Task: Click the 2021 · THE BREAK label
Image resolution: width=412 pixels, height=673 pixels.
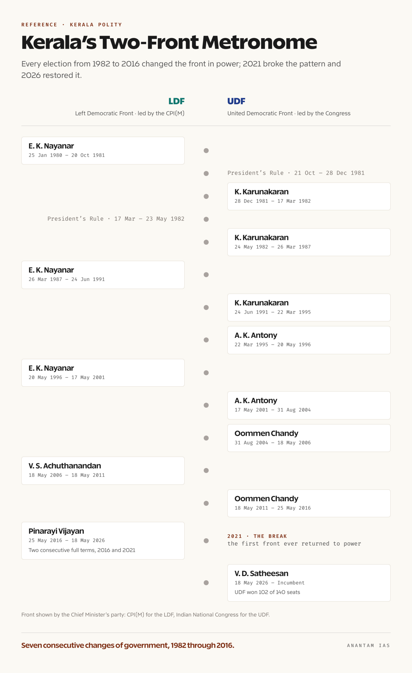Action: (257, 536)
